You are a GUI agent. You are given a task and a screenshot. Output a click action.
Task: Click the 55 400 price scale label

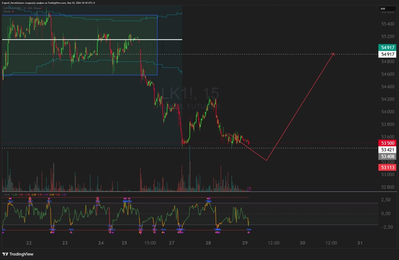(x=388, y=24)
